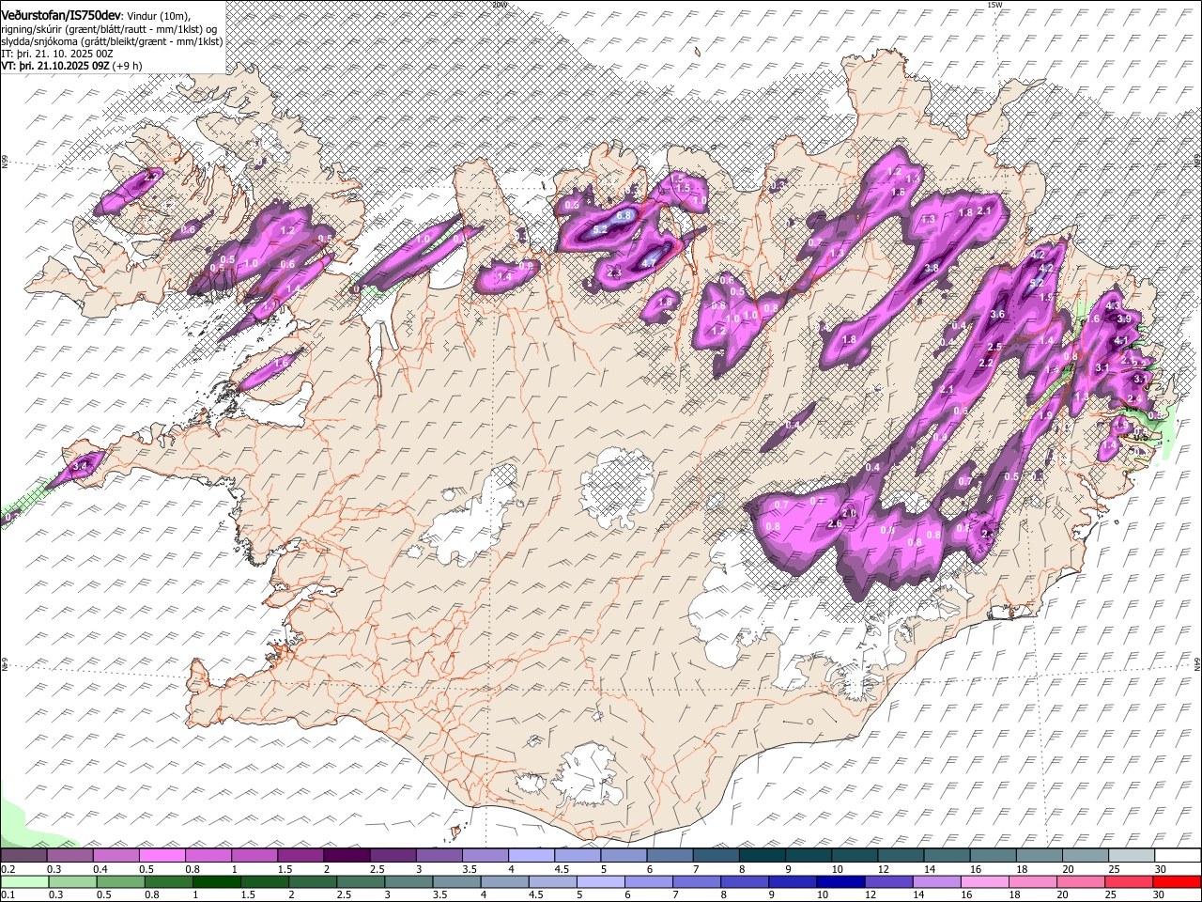Click the white swatch ending the snow legend
Viewport: 1202px width, 902px height.
point(1178,856)
